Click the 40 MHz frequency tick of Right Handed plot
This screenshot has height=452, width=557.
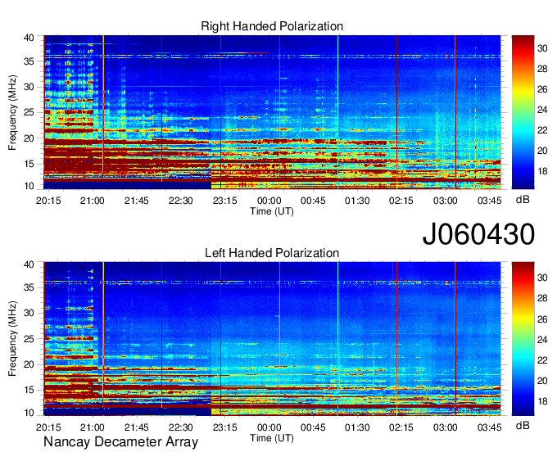click(29, 38)
